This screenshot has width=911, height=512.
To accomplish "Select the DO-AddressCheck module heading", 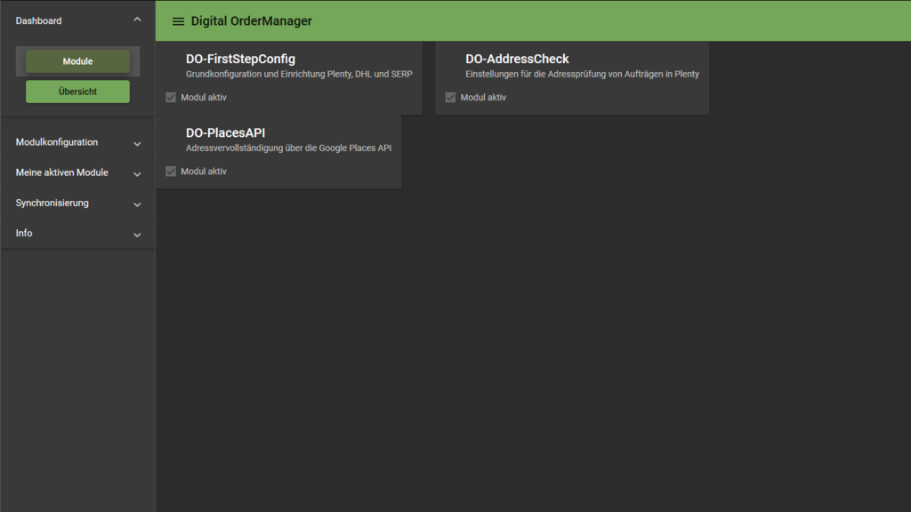I will [517, 60].
